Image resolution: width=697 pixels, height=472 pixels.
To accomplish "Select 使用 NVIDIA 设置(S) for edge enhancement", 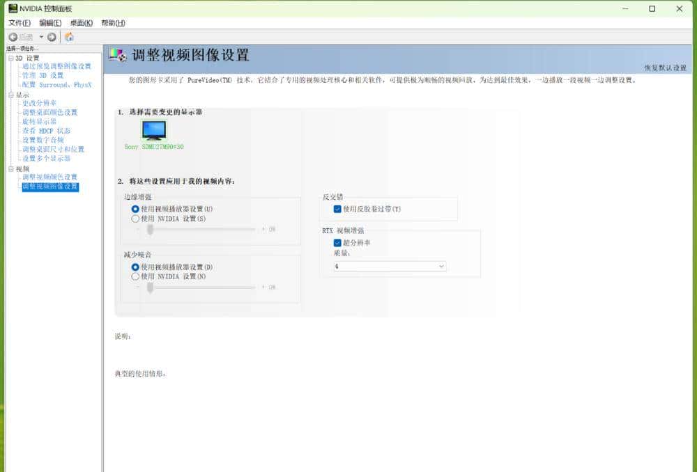I will tap(135, 219).
